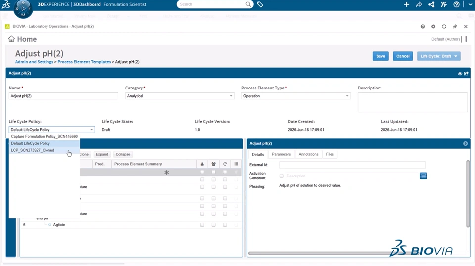This screenshot has height=266, width=475.
Task: Collapse the right Adjust pH(2) panel arrow
Action: (465, 144)
